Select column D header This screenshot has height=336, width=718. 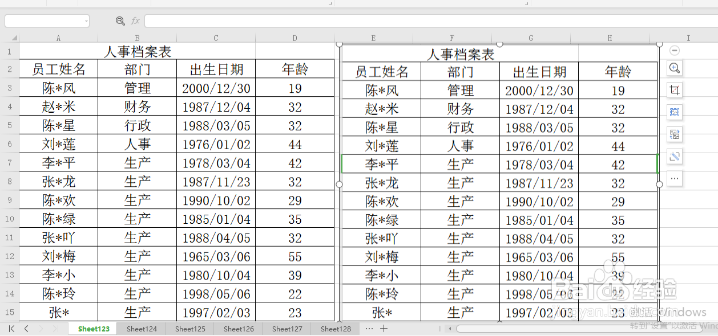295,38
